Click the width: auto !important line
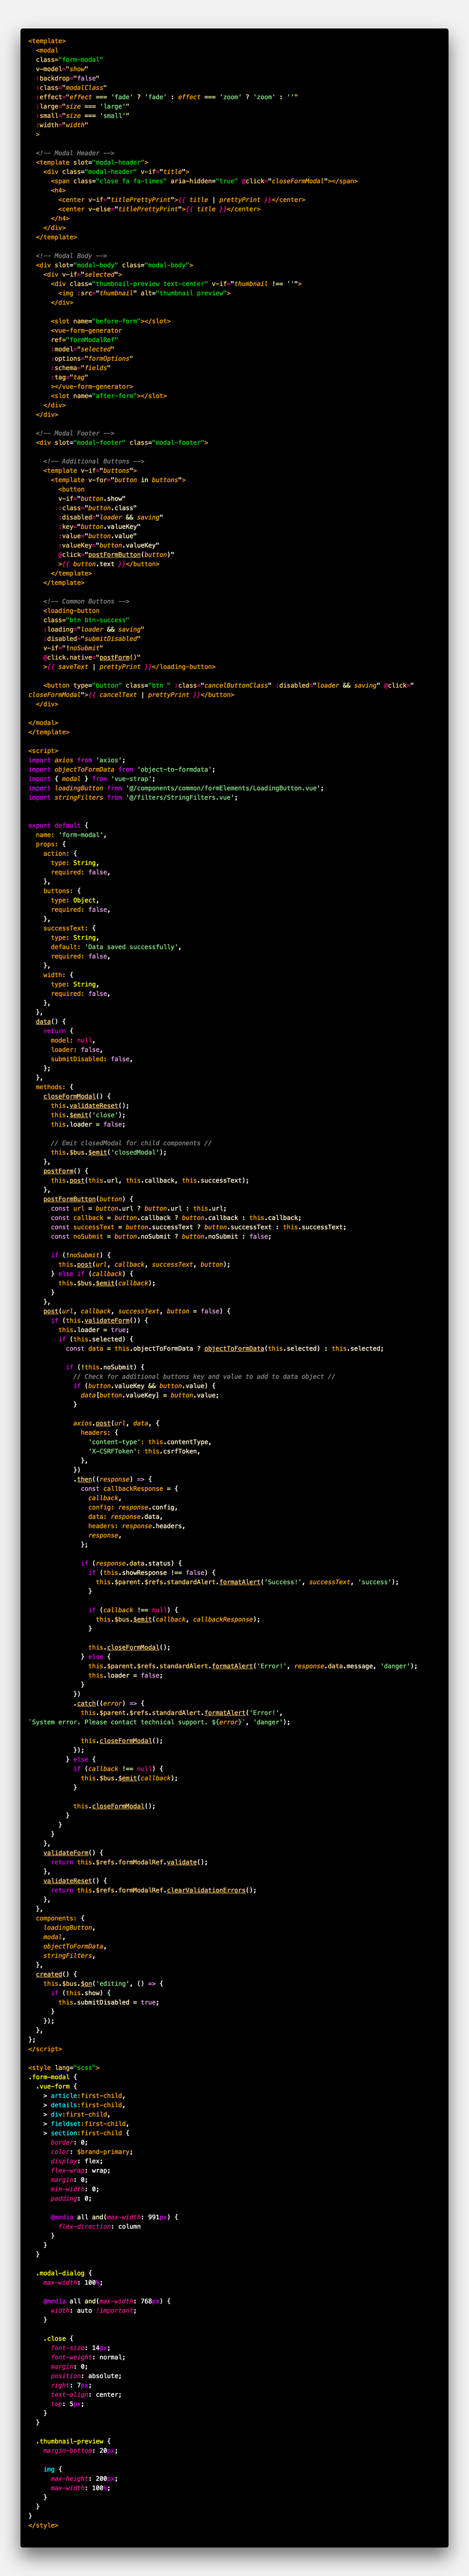469x2576 pixels. tap(94, 2310)
